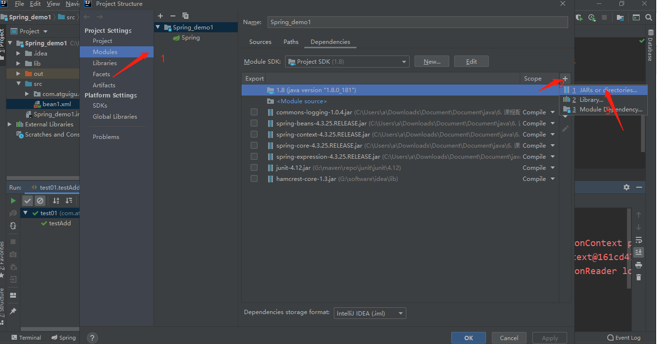Click the back arrow in Project Structure

(87, 17)
